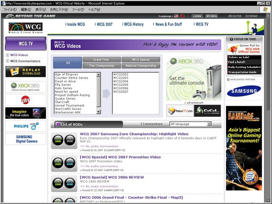Image resolution: width=272 pixels, height=204 pixels.
Task: Open the News & Fun Stuff navigation item
Action: click(167, 24)
